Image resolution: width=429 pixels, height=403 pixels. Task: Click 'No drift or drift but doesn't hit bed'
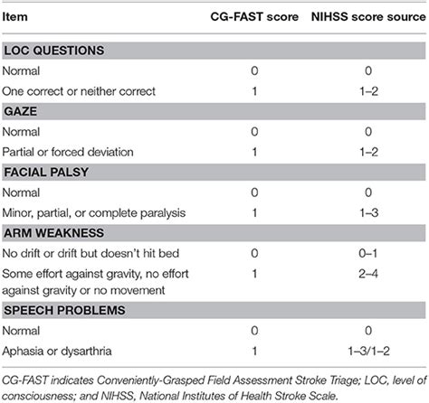click(91, 253)
